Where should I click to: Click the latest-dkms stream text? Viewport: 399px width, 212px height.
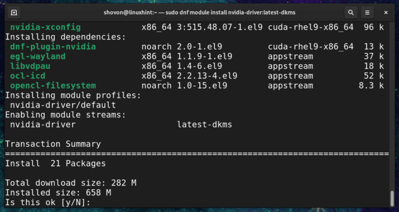204,124
